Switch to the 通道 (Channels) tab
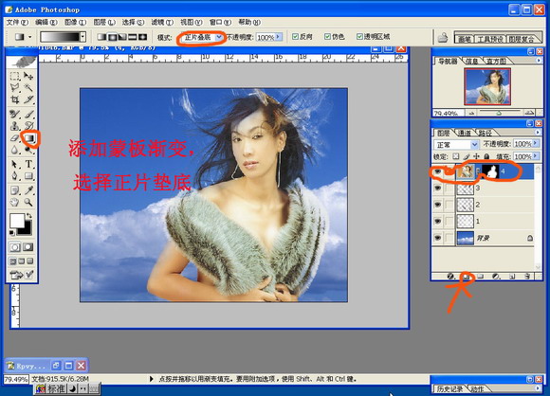The image size is (550, 396). pyautogui.click(x=465, y=133)
